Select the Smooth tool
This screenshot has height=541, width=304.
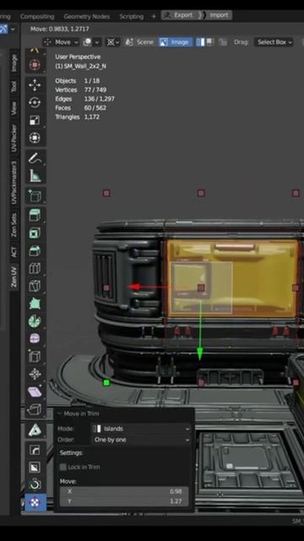point(35,339)
